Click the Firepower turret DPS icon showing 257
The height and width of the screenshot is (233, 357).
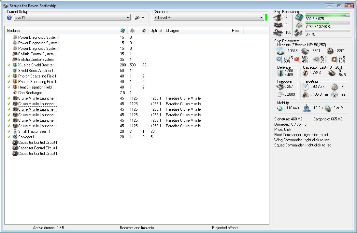280,87
